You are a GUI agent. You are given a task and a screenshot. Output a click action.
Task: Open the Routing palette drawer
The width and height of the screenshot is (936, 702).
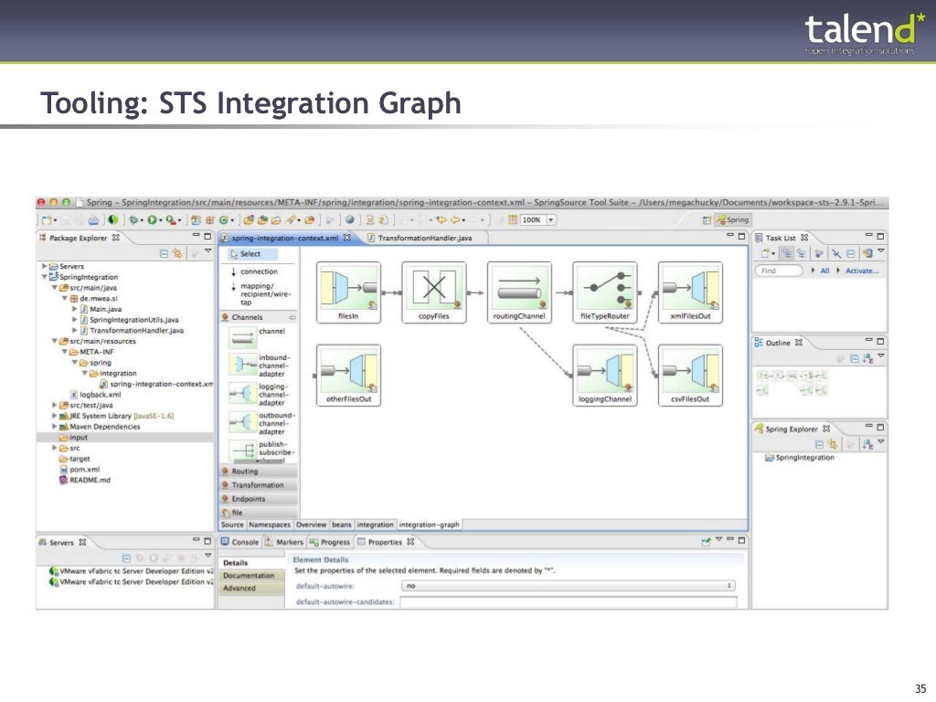pos(259,471)
